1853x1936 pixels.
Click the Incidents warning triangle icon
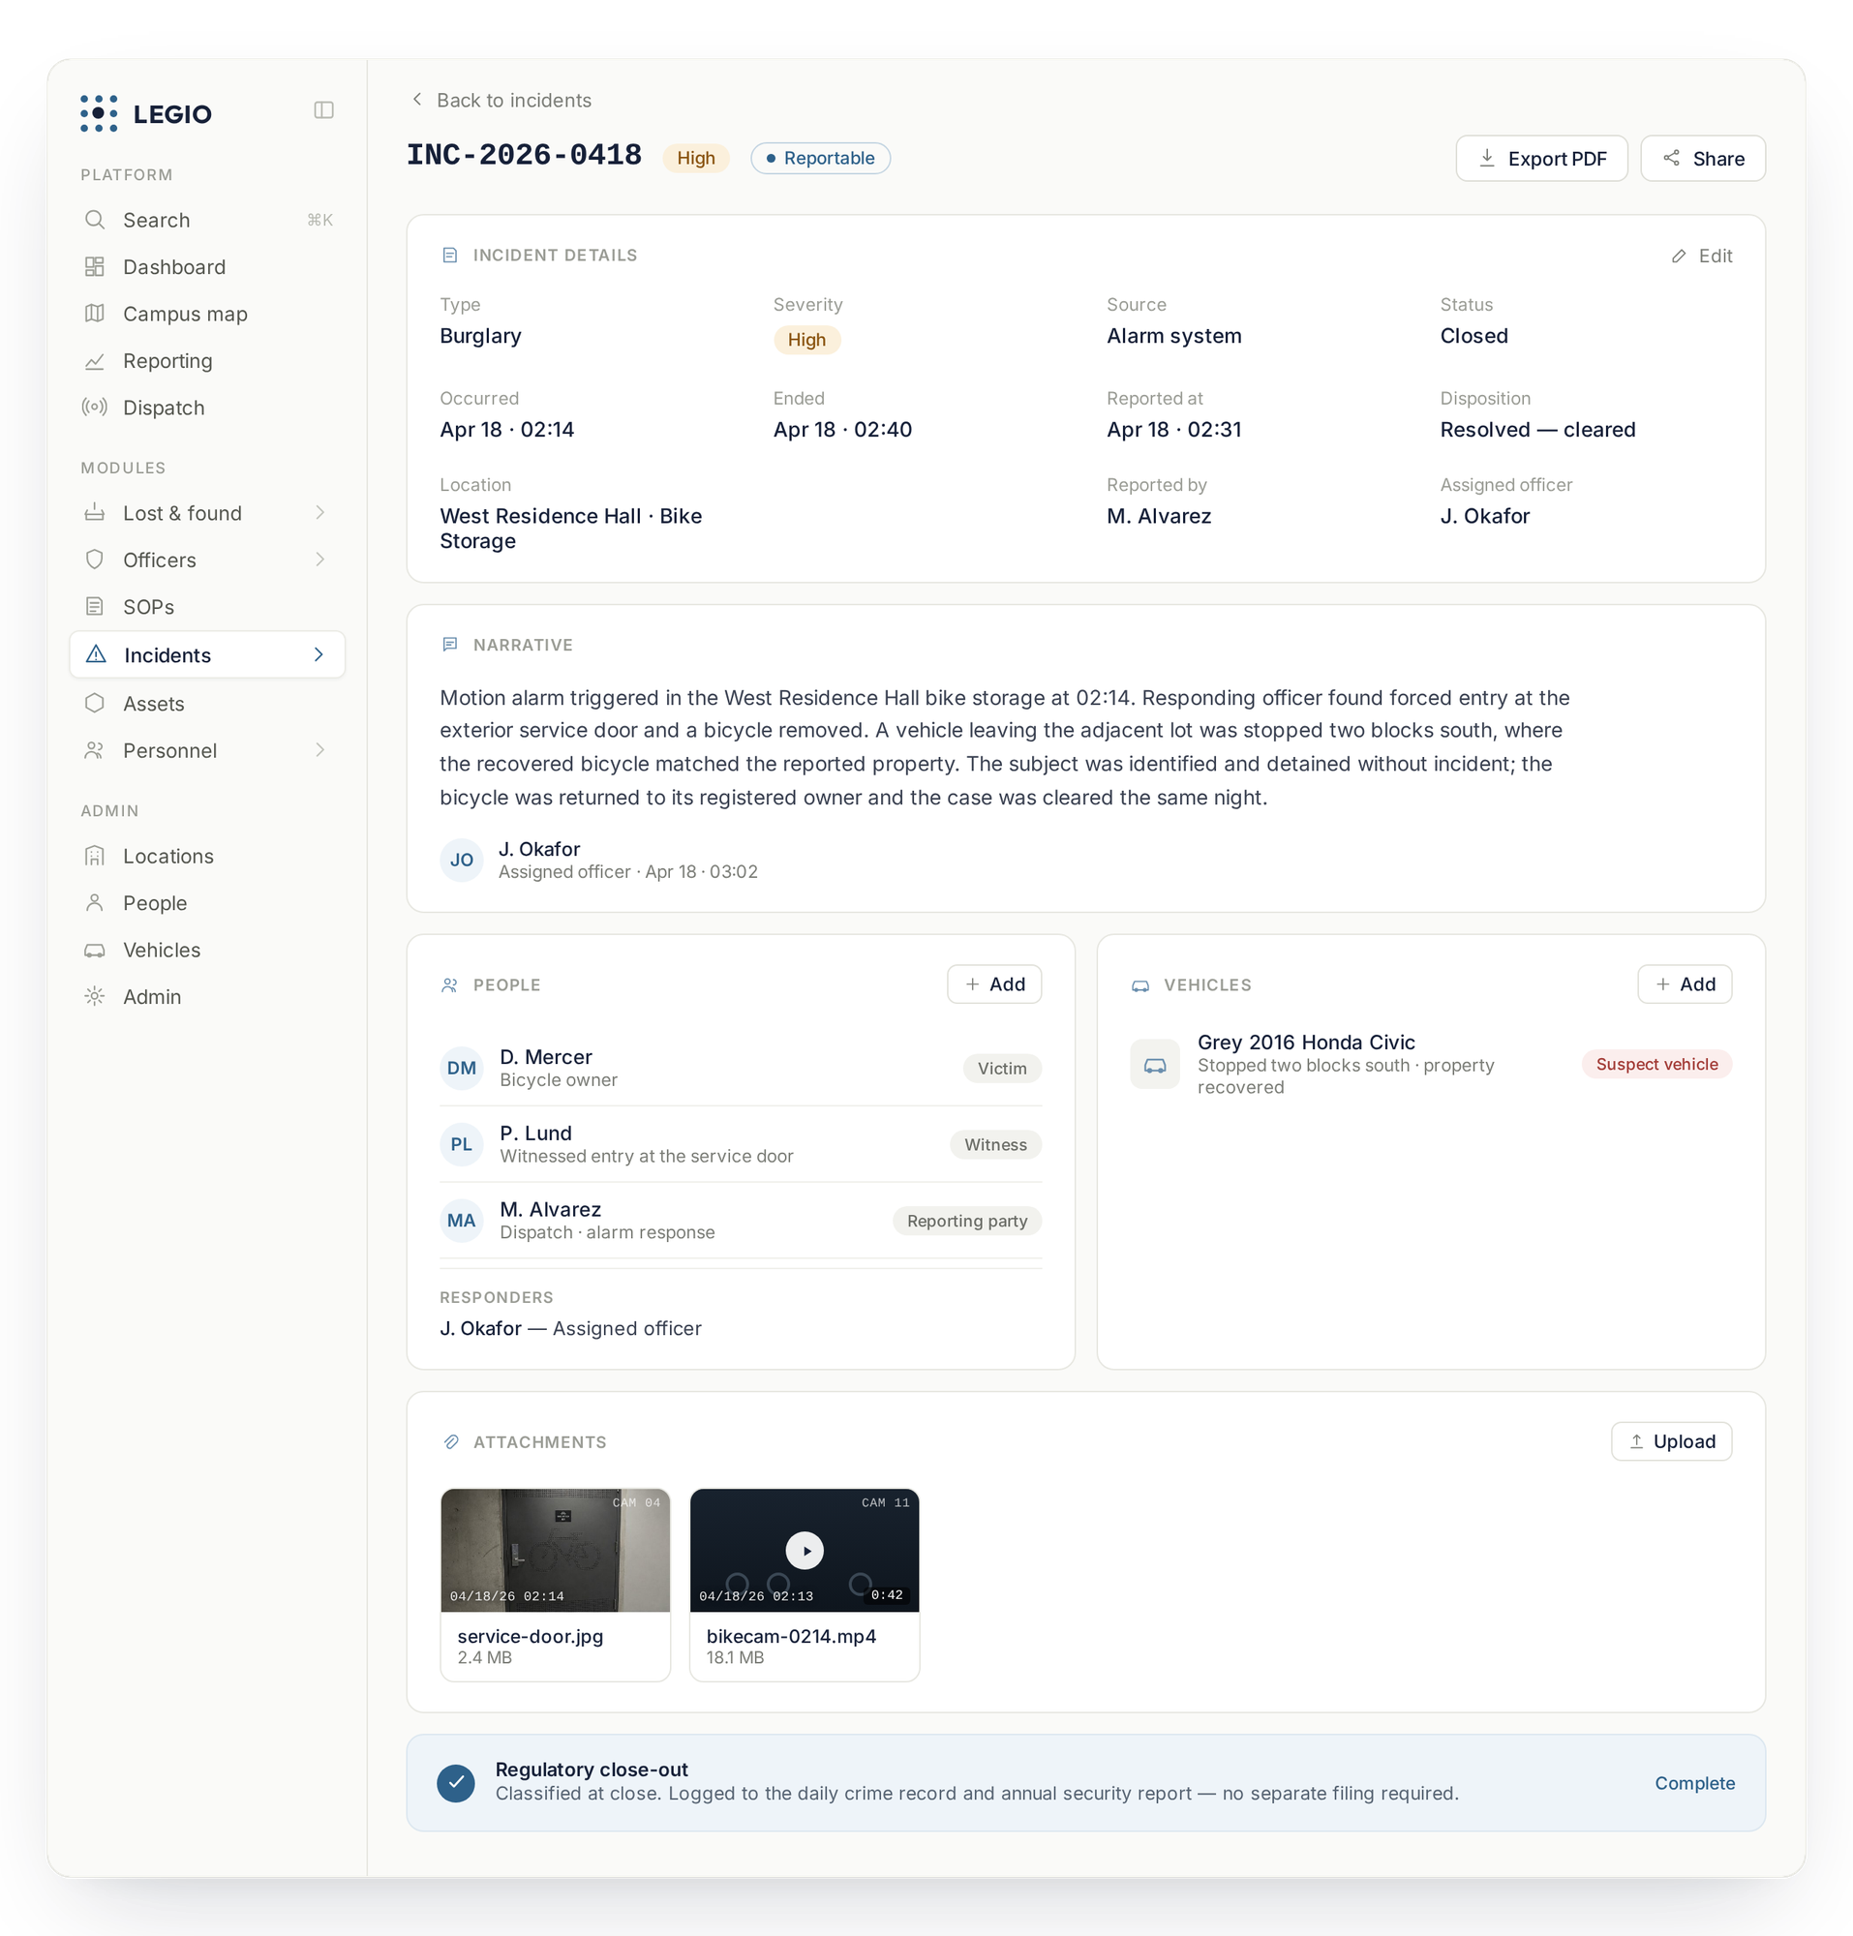pos(96,654)
